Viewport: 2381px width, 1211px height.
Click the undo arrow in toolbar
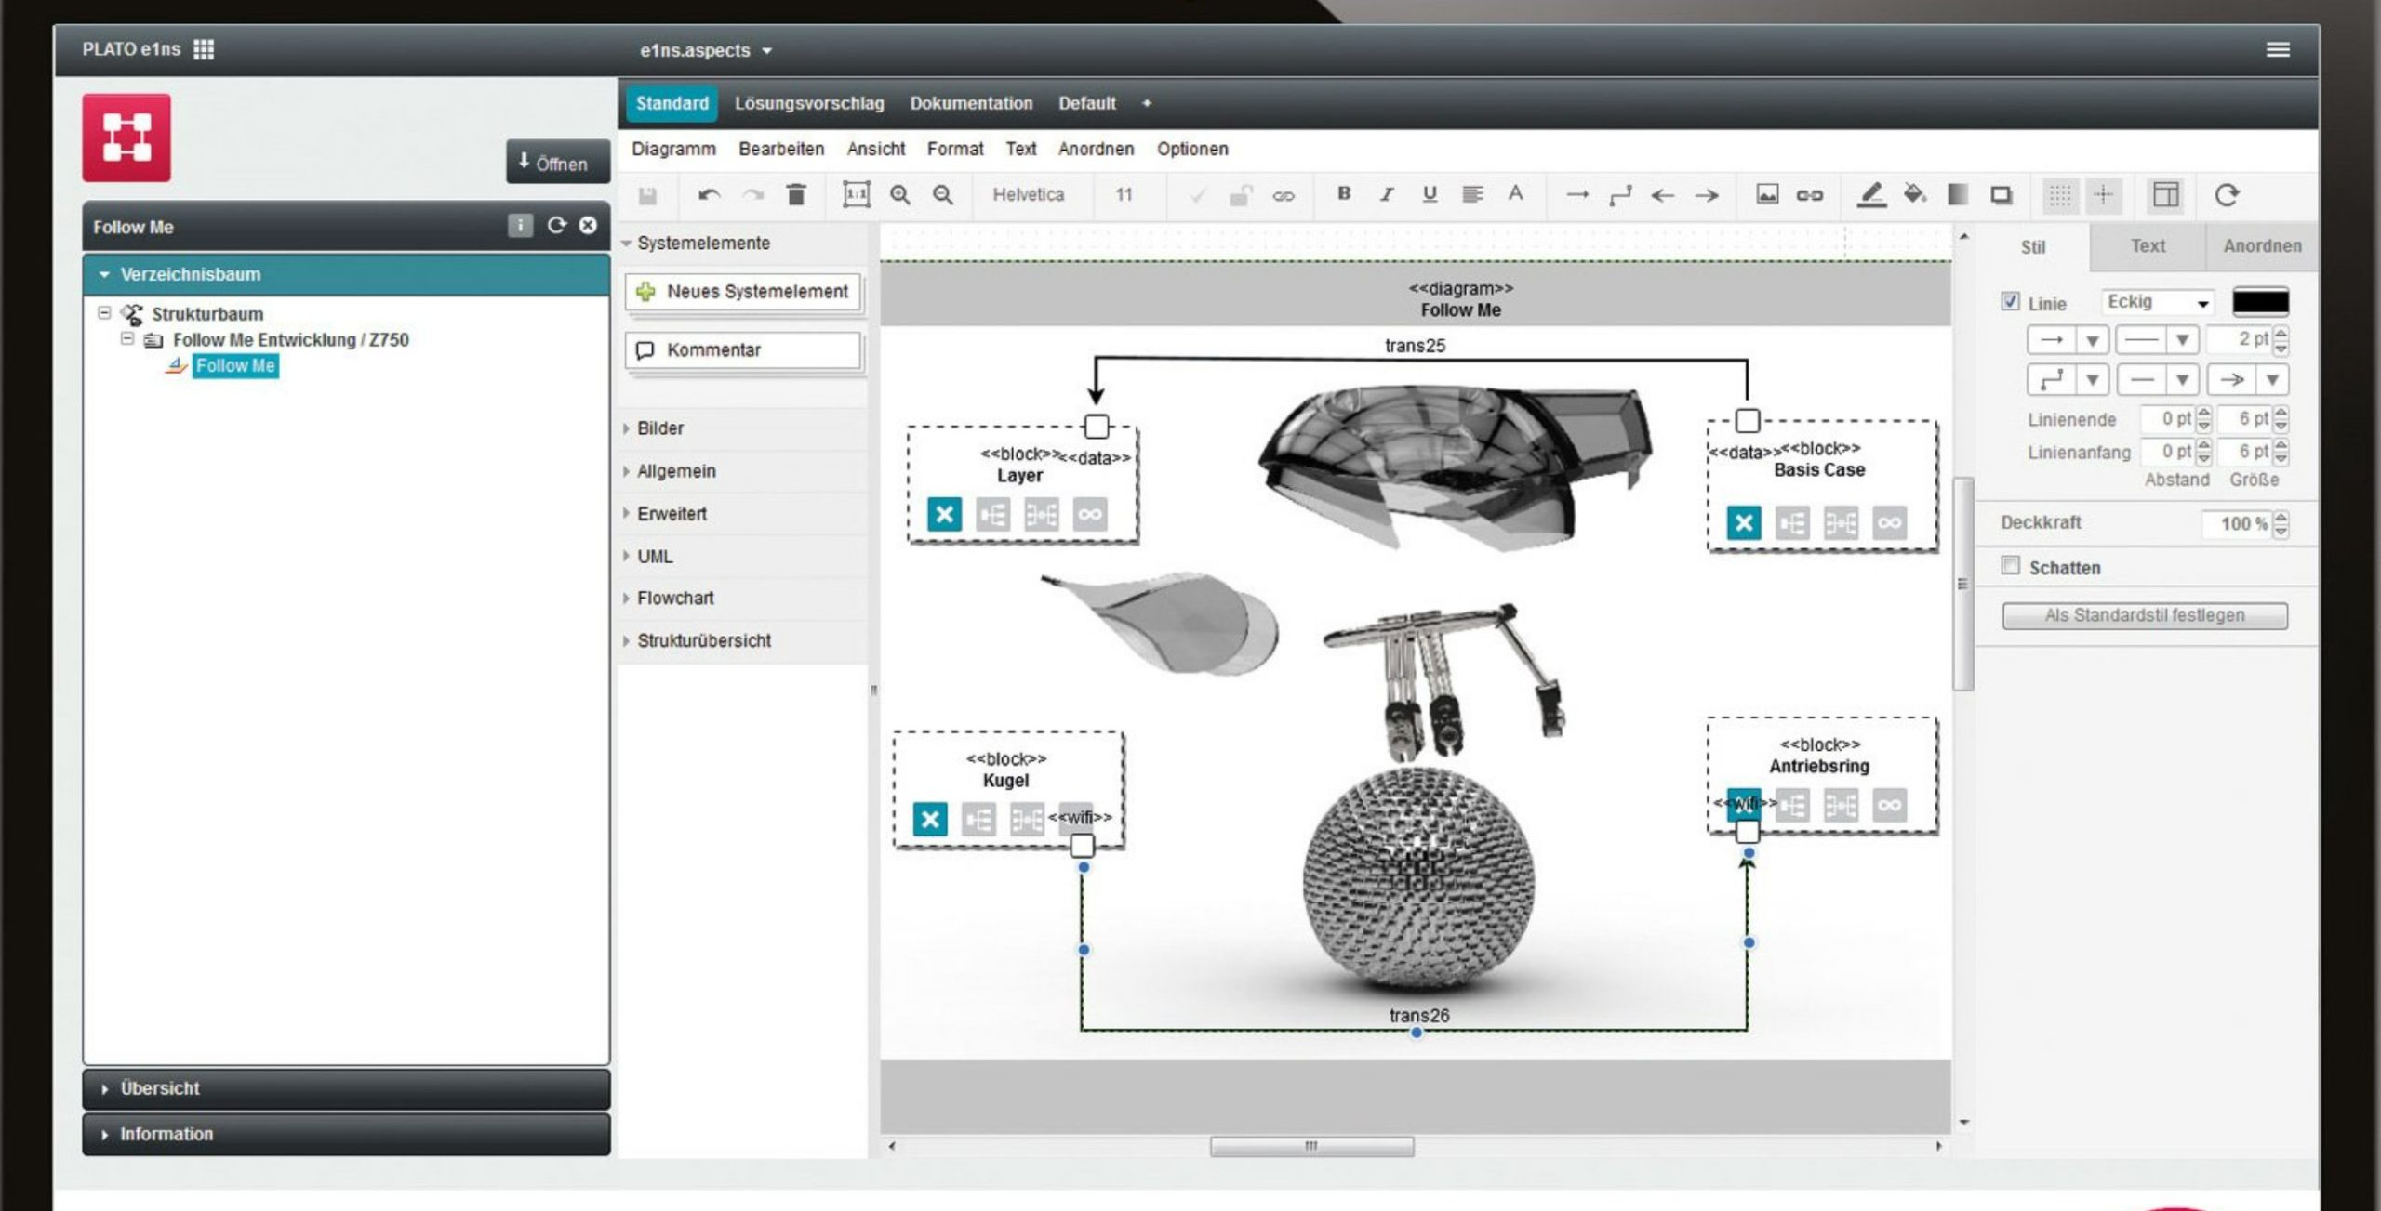point(709,195)
